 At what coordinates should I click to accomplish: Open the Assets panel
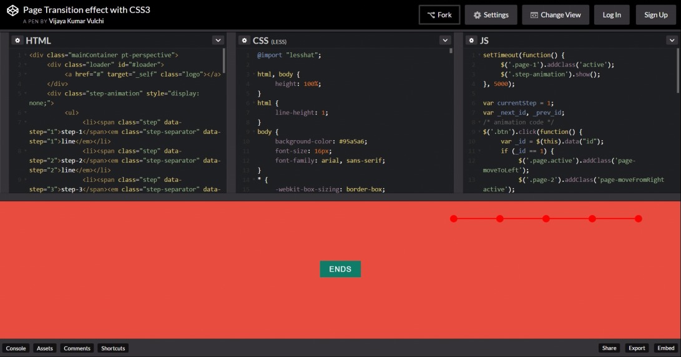pyautogui.click(x=45, y=348)
